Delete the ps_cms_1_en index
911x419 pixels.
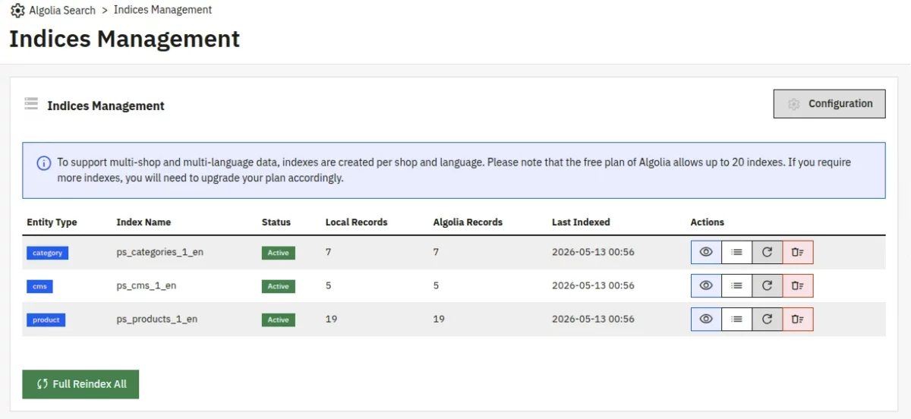click(797, 285)
